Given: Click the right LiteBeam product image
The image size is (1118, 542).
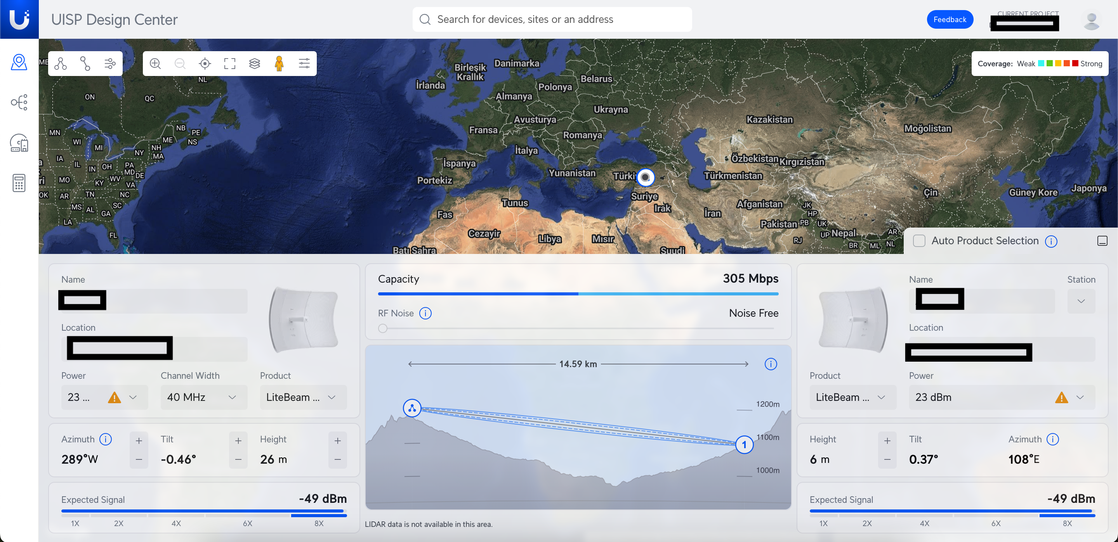Looking at the screenshot, I should click(853, 320).
